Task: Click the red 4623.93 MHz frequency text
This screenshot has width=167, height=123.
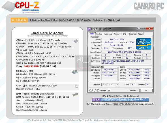Action: coord(31,66)
